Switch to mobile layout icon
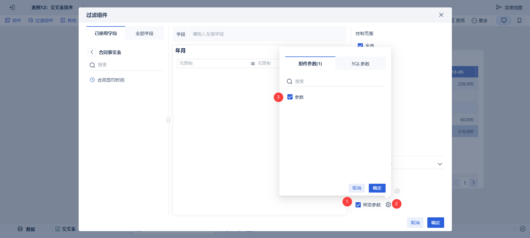 pos(519,20)
